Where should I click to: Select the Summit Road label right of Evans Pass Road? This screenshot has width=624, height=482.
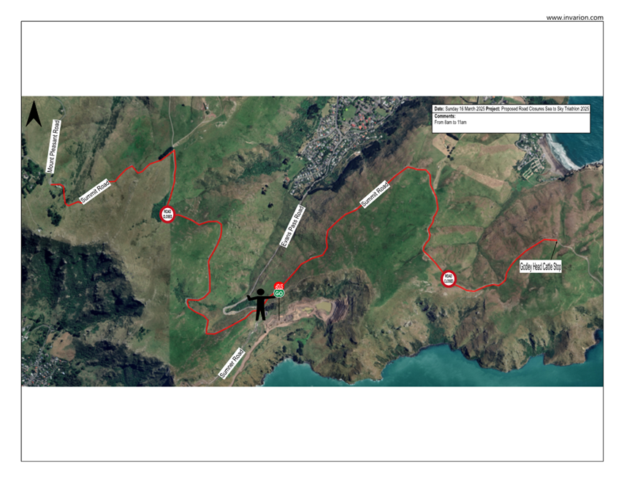coord(375,194)
